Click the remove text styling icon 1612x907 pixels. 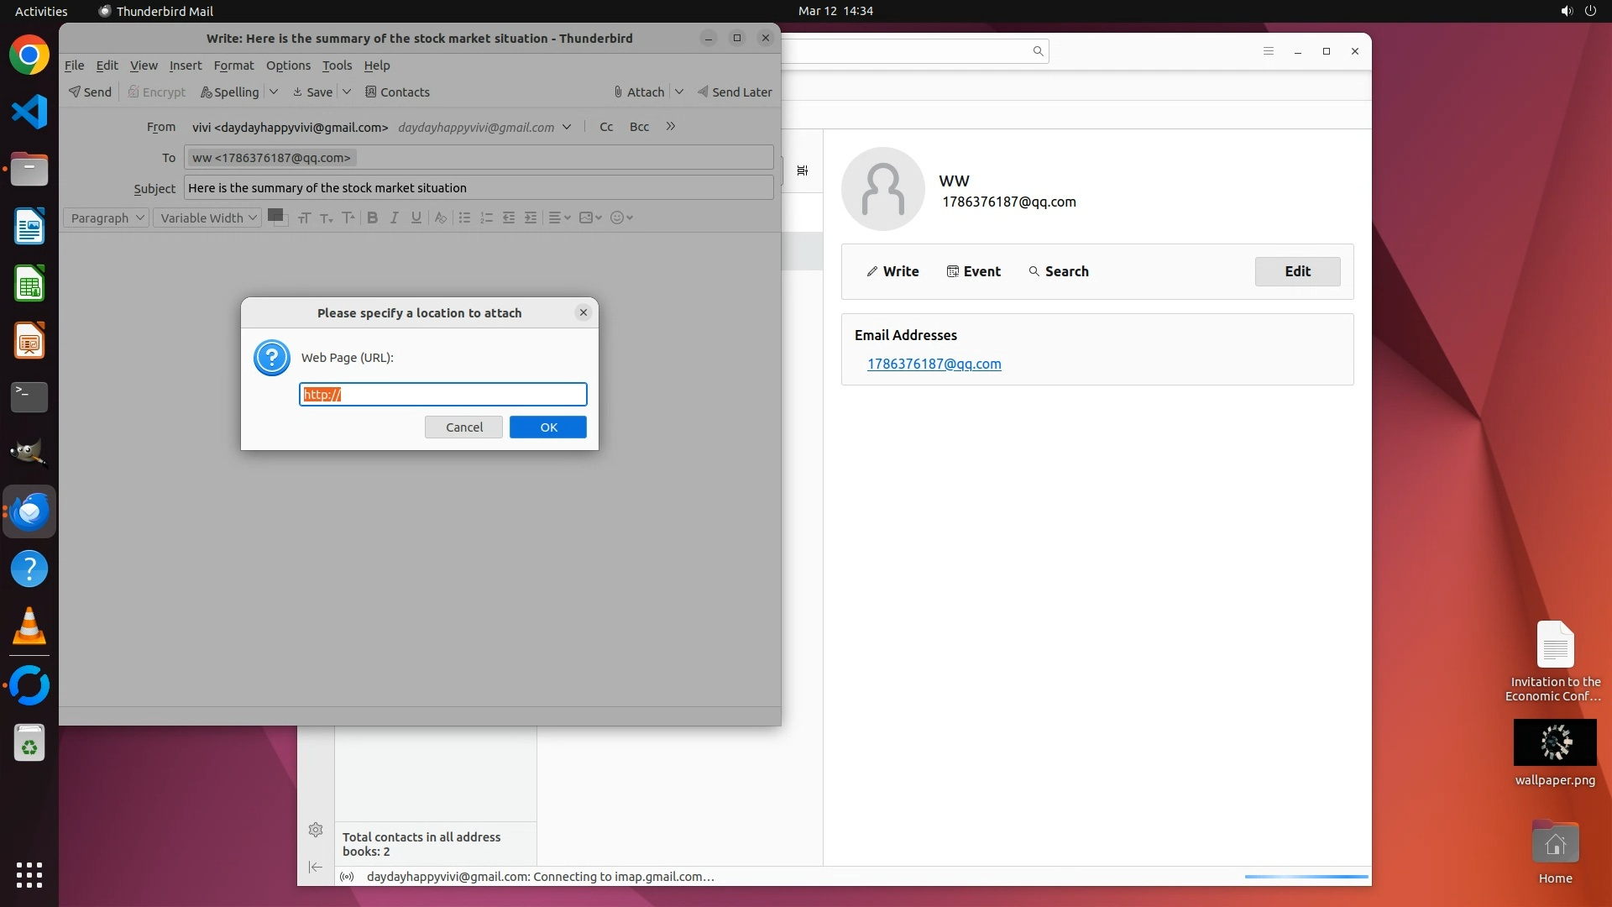pos(440,218)
